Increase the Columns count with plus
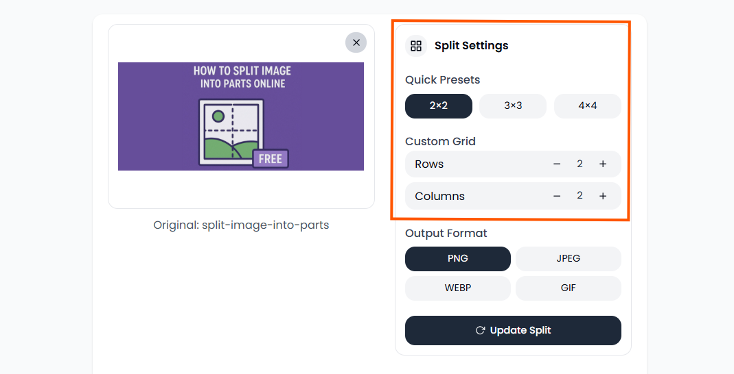Viewport: 734px width, 374px height. point(603,196)
